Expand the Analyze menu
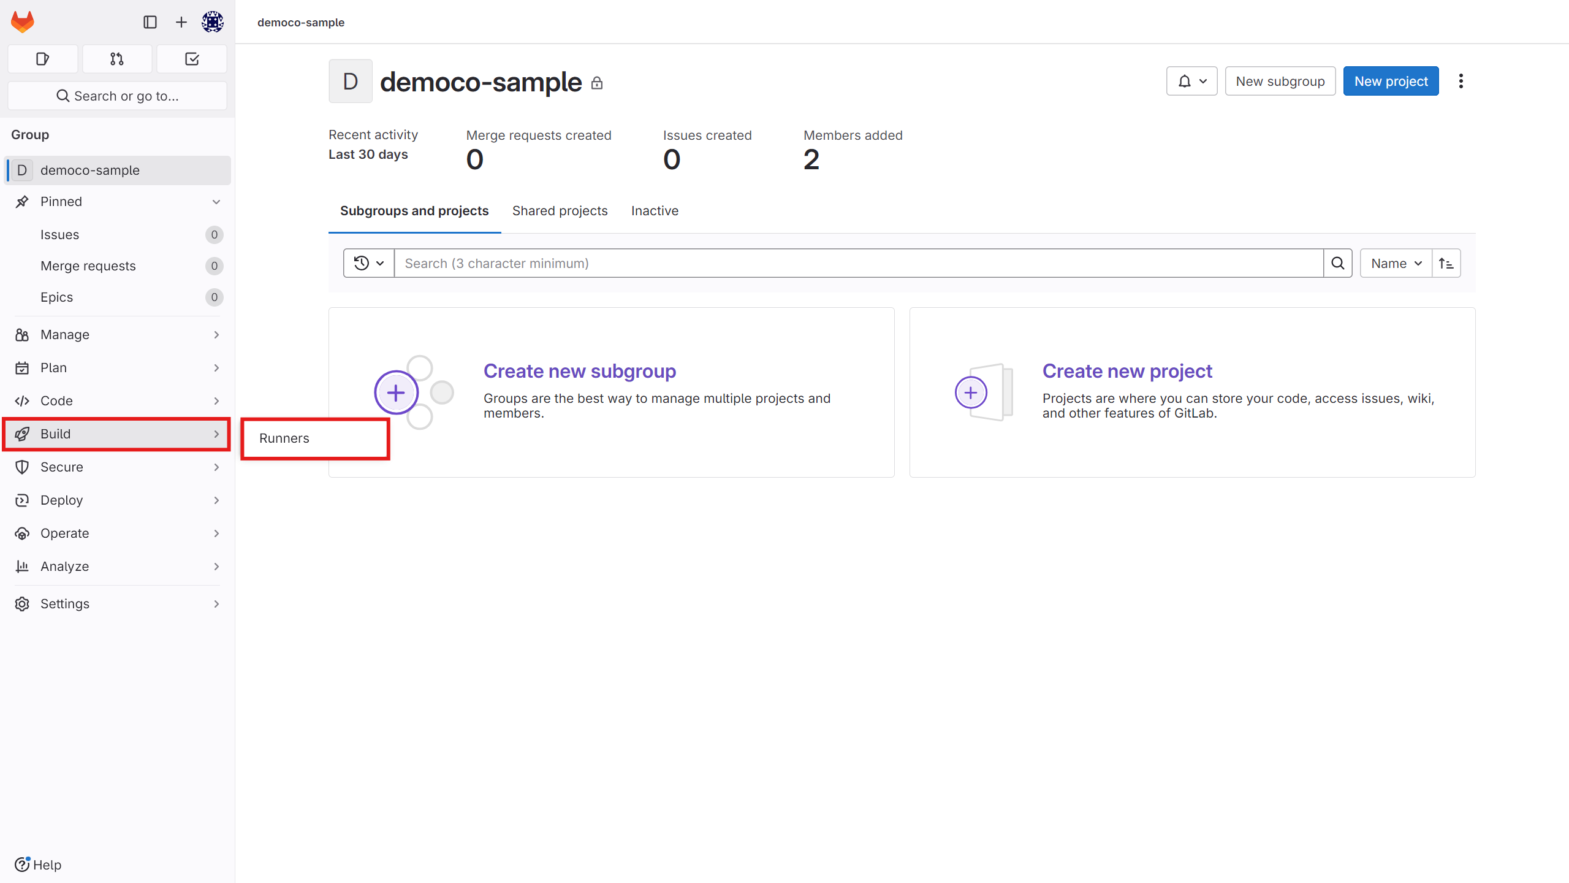Viewport: 1569px width, 883px height. coord(118,567)
